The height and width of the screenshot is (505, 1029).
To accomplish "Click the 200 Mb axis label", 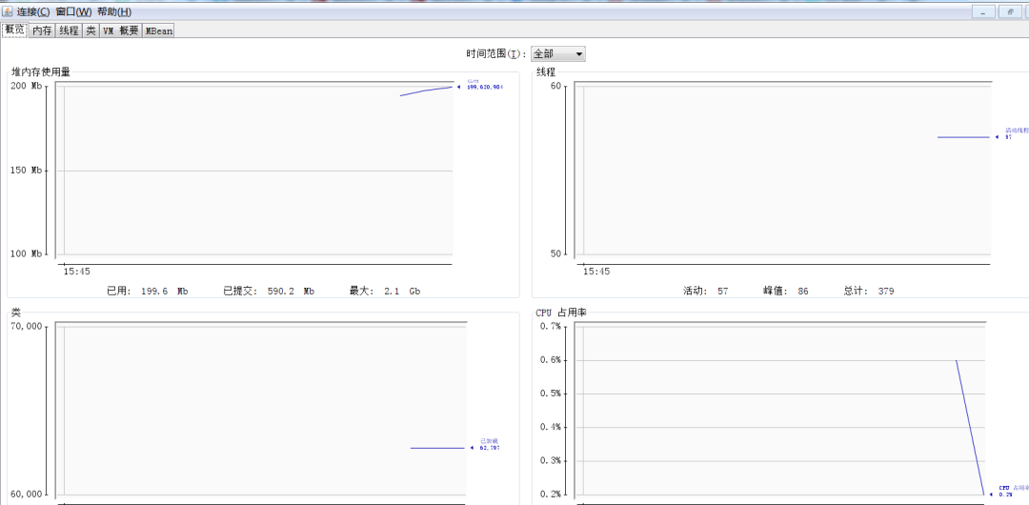I will pyautogui.click(x=27, y=86).
